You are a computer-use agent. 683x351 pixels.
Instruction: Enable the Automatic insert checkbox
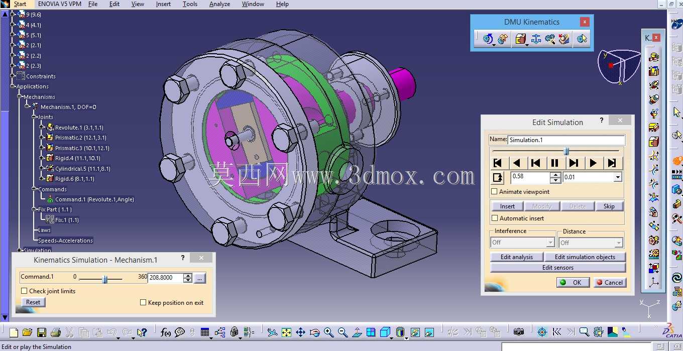[494, 218]
